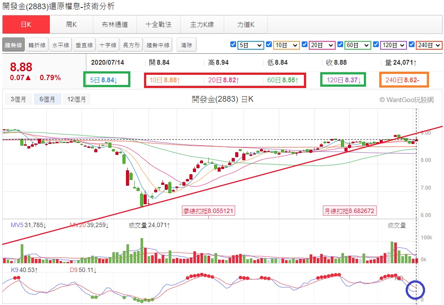Viewport: 444px width, 305px height.
Task: Click the 5日 8.84 average value
Action: (x=104, y=80)
